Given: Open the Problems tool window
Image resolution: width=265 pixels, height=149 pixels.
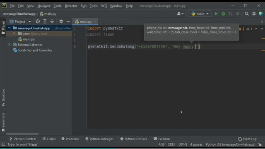Looking at the screenshot, I should pyautogui.click(x=70, y=139).
